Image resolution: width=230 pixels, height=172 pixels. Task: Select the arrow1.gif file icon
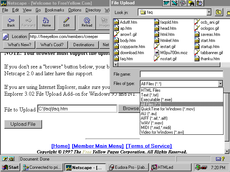click(x=116, y=34)
